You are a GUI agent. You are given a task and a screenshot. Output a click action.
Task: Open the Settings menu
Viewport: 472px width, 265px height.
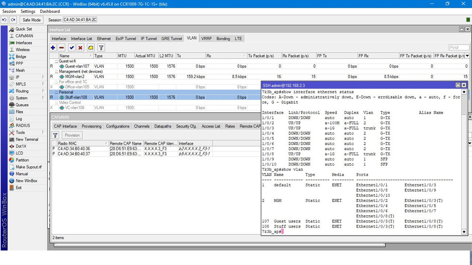[x=28, y=11]
